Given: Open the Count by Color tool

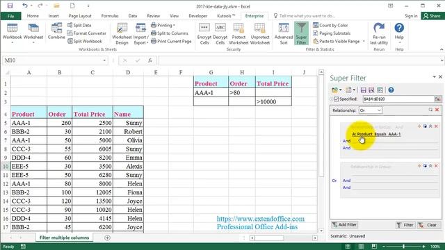Looking at the screenshot, I should [x=330, y=25].
